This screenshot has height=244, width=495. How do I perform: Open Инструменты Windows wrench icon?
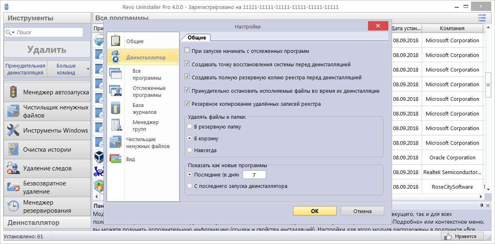click(13, 131)
